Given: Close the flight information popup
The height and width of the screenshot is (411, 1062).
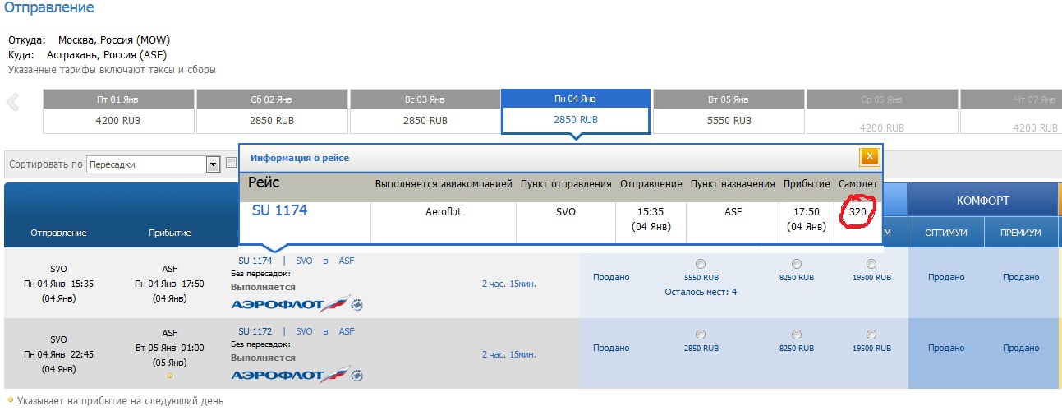Looking at the screenshot, I should tap(869, 157).
